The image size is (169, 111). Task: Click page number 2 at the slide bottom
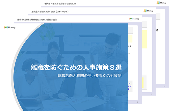click(137, 102)
